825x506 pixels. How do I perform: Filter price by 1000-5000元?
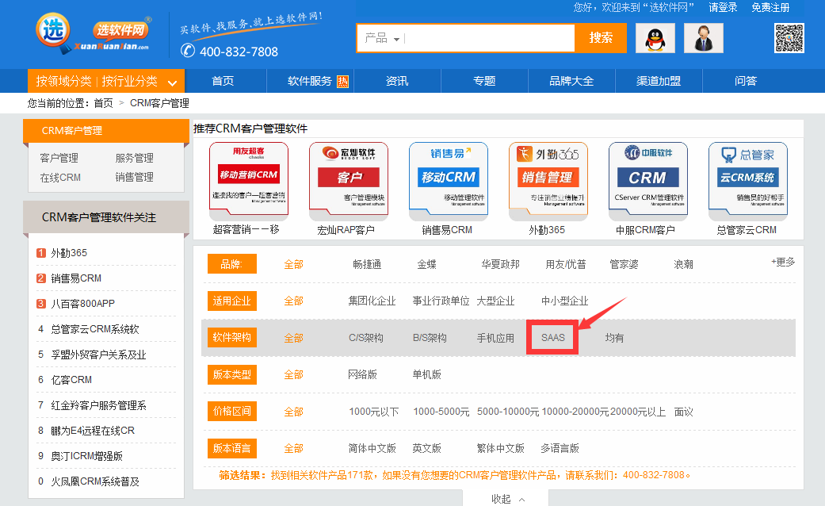(441, 412)
